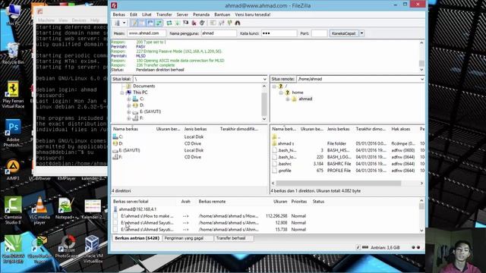Sort queue by Prioritas column header
The height and width of the screenshot is (273, 486).
click(x=299, y=202)
